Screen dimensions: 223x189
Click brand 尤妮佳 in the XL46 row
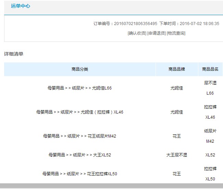(x=177, y=112)
